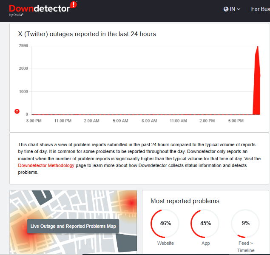This screenshot has width=270, height=255.
Task: Click the red hotspot at map's top right
Action: [131, 203]
